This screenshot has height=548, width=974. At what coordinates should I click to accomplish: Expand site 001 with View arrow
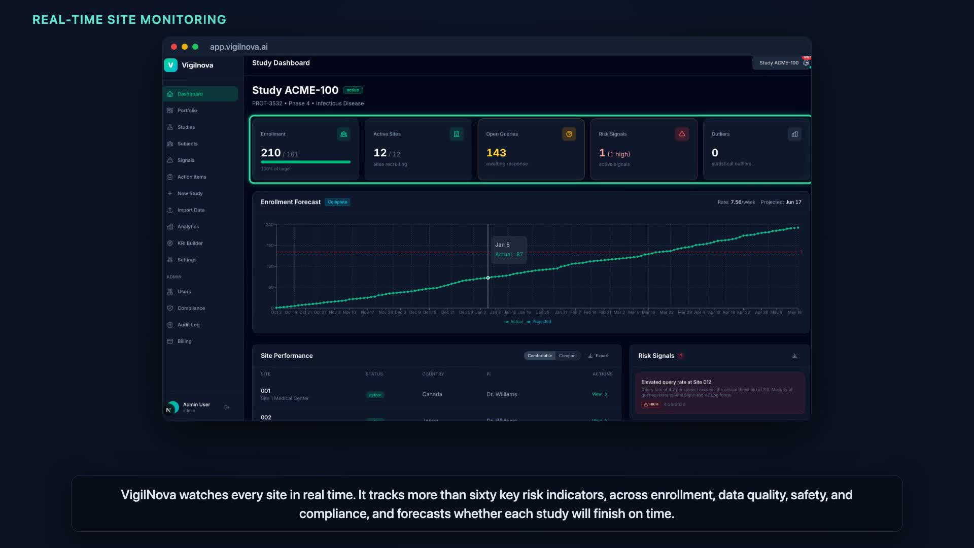600,394
